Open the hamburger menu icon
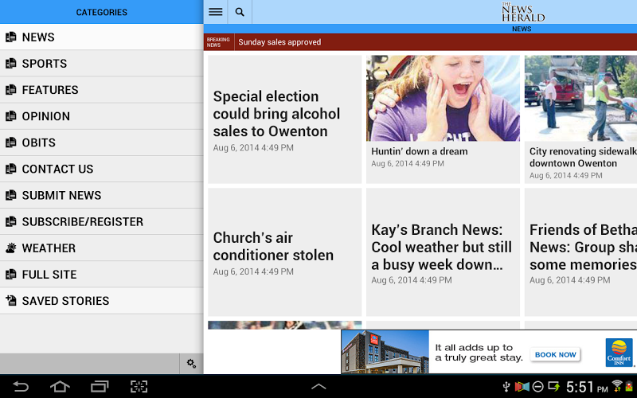The image size is (637, 398). tap(215, 12)
